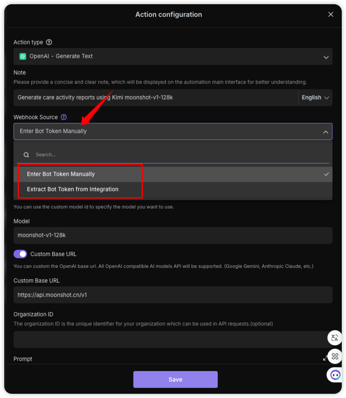The width and height of the screenshot is (346, 398).
Task: Click the Organization ID label
Action: [x=33, y=314]
